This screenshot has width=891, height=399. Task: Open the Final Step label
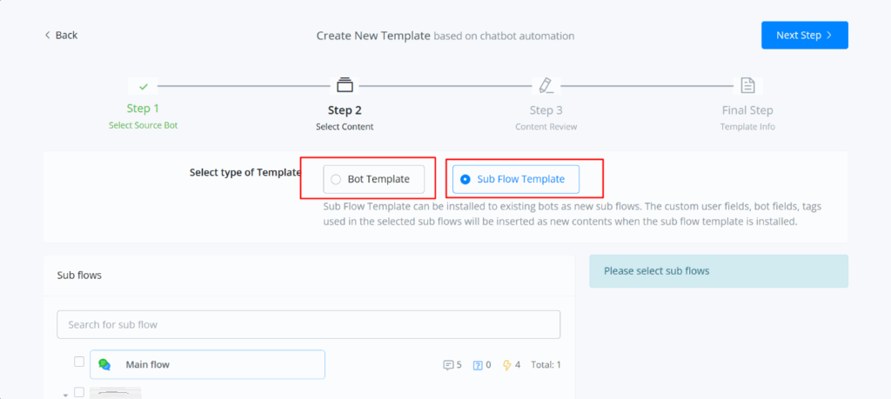(747, 110)
